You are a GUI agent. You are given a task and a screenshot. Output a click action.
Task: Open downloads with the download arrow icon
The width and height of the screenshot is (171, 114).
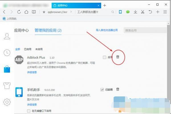135,12
